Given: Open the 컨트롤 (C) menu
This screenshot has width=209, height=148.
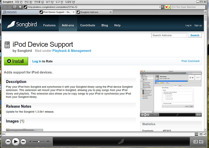Looking at the screenshot, I should point(39,2).
